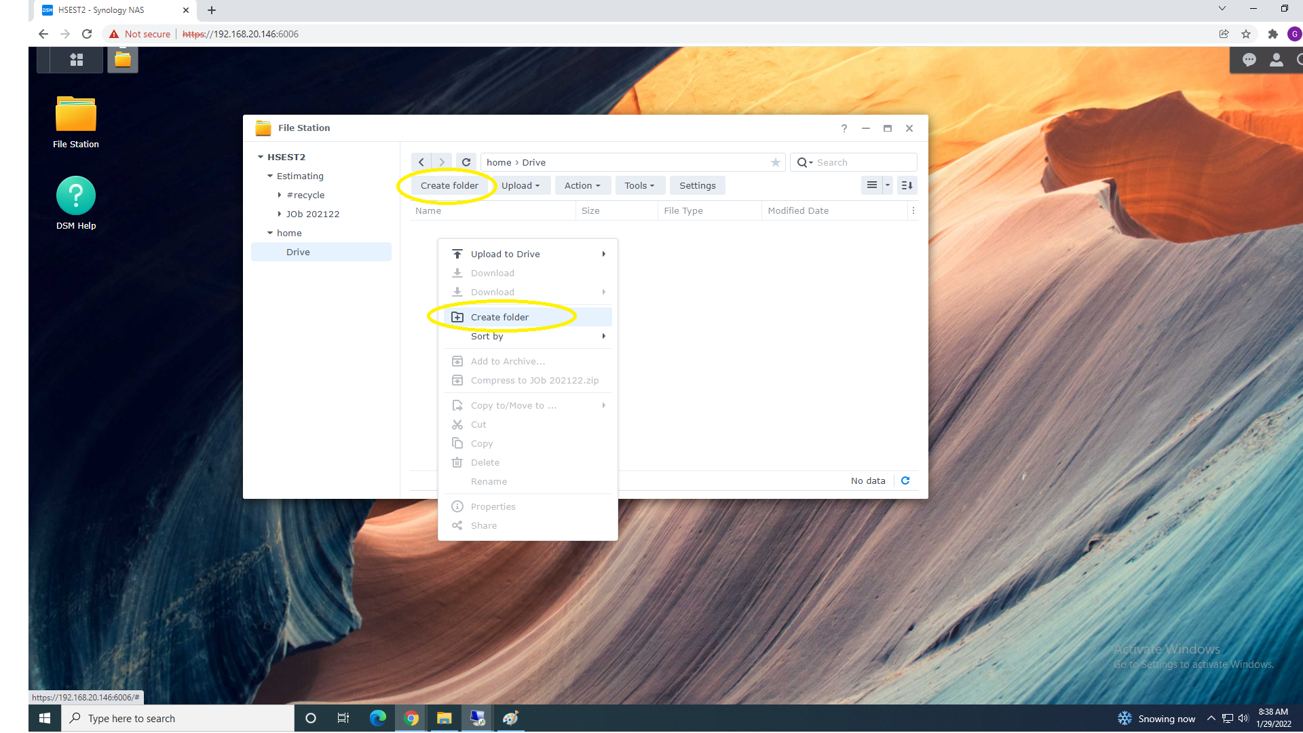Click the sort order icon
This screenshot has height=733, width=1303.
907,185
